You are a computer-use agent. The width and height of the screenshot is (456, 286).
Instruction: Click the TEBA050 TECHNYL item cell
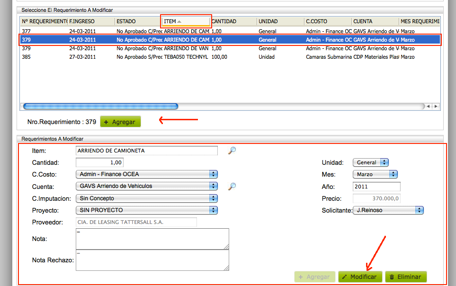click(x=186, y=57)
